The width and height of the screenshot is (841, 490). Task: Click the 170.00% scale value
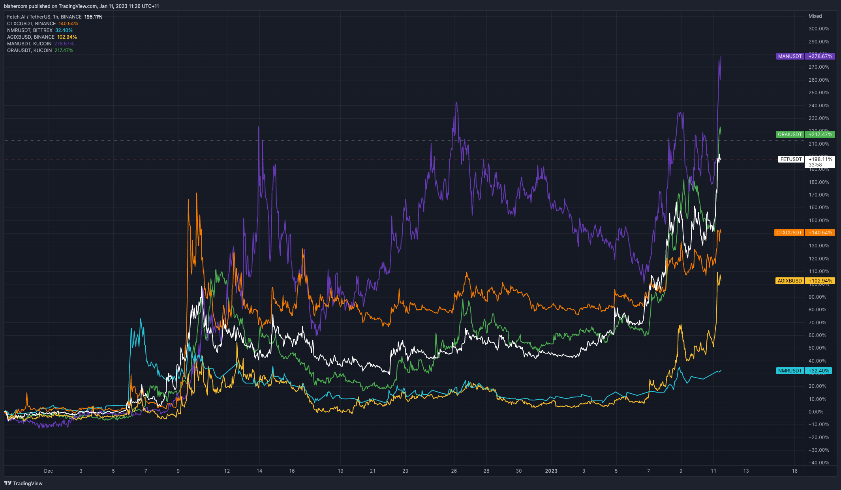[819, 195]
